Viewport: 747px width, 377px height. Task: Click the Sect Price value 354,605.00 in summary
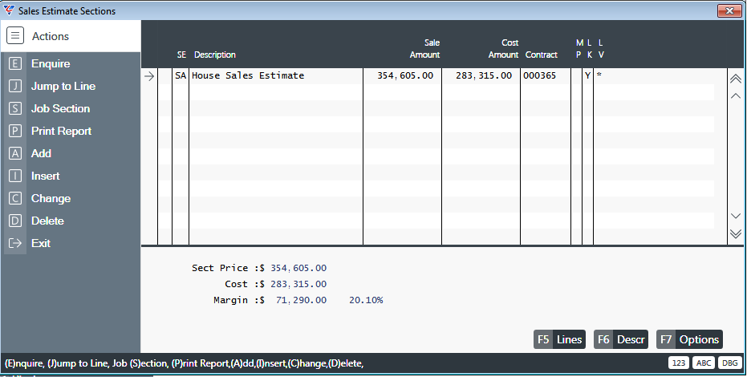click(x=298, y=268)
